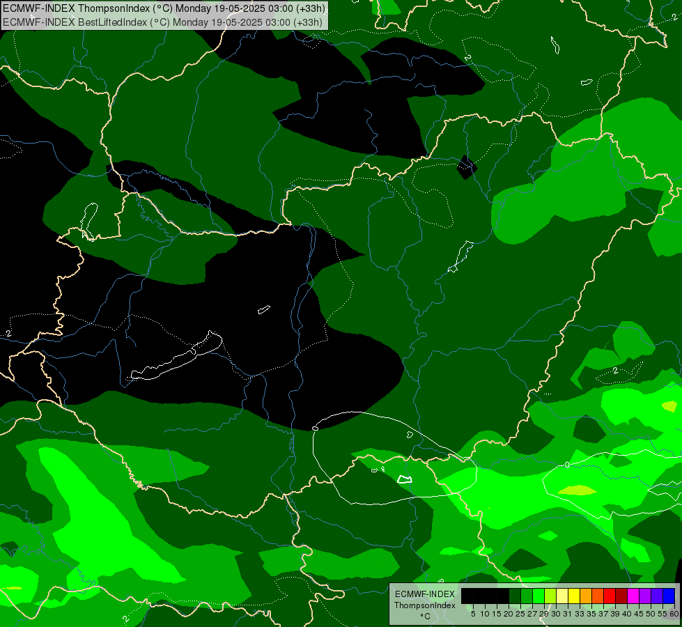
Task: Select the blue legend swatch
Action: coord(669,596)
